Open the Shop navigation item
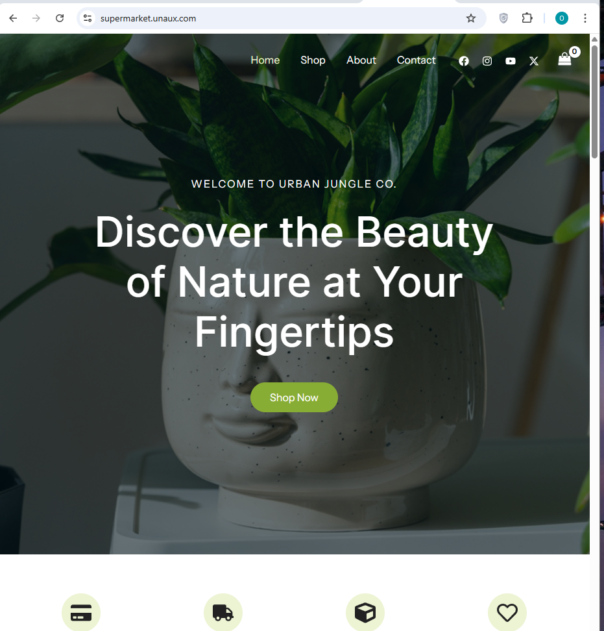604x631 pixels. (x=313, y=60)
